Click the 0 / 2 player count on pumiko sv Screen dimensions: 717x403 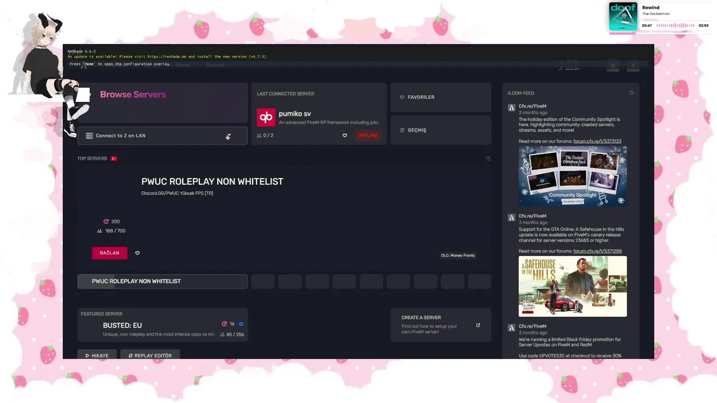pos(265,135)
